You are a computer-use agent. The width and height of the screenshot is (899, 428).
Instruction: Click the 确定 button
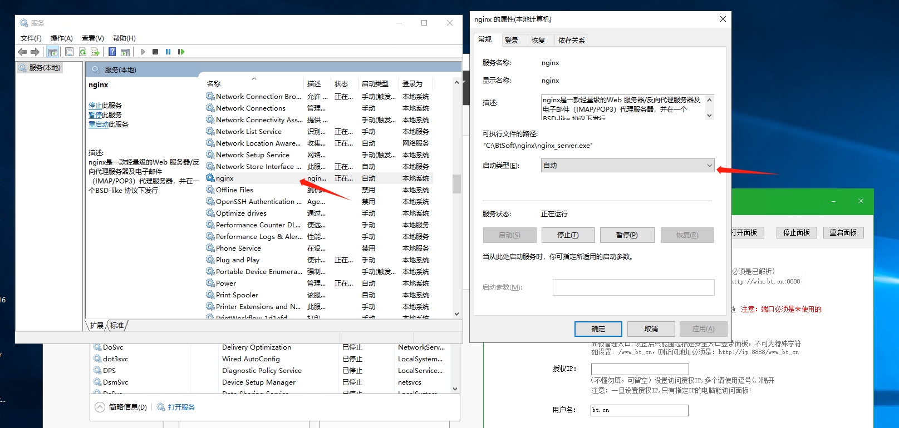pyautogui.click(x=598, y=329)
